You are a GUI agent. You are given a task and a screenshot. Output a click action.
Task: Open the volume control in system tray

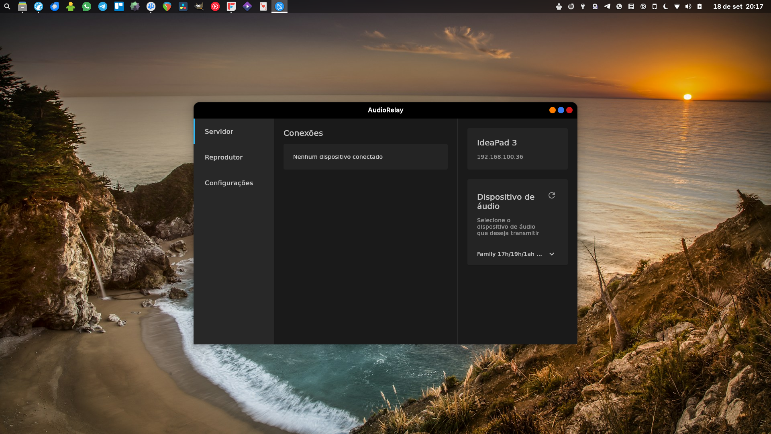688,6
